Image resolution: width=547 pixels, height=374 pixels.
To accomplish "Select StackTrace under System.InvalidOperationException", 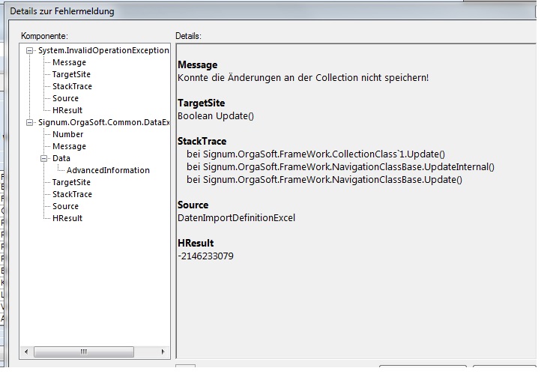I will [72, 87].
